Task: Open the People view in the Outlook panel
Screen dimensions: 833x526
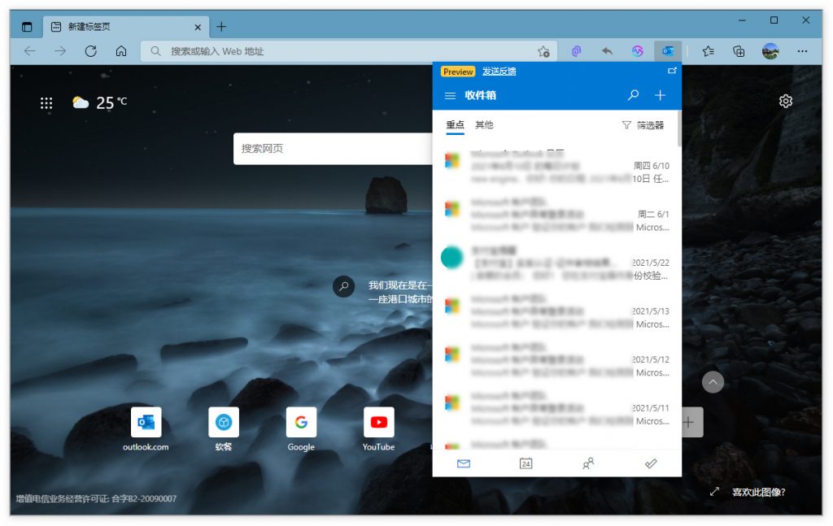Action: click(588, 463)
